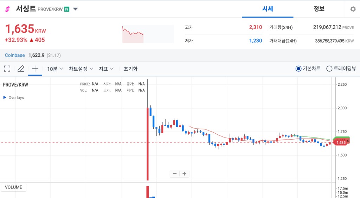
Task: Select the 트레이딩뷰 radio button
Action: [329, 69]
